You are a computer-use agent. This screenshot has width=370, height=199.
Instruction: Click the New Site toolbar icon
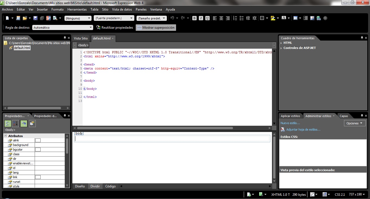18,18
